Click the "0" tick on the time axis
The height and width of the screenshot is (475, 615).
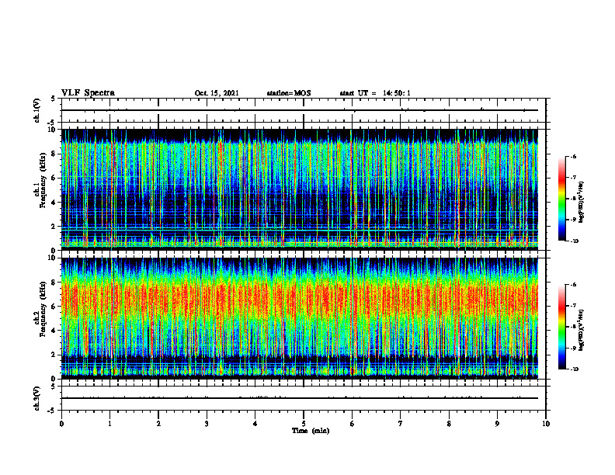(x=61, y=424)
